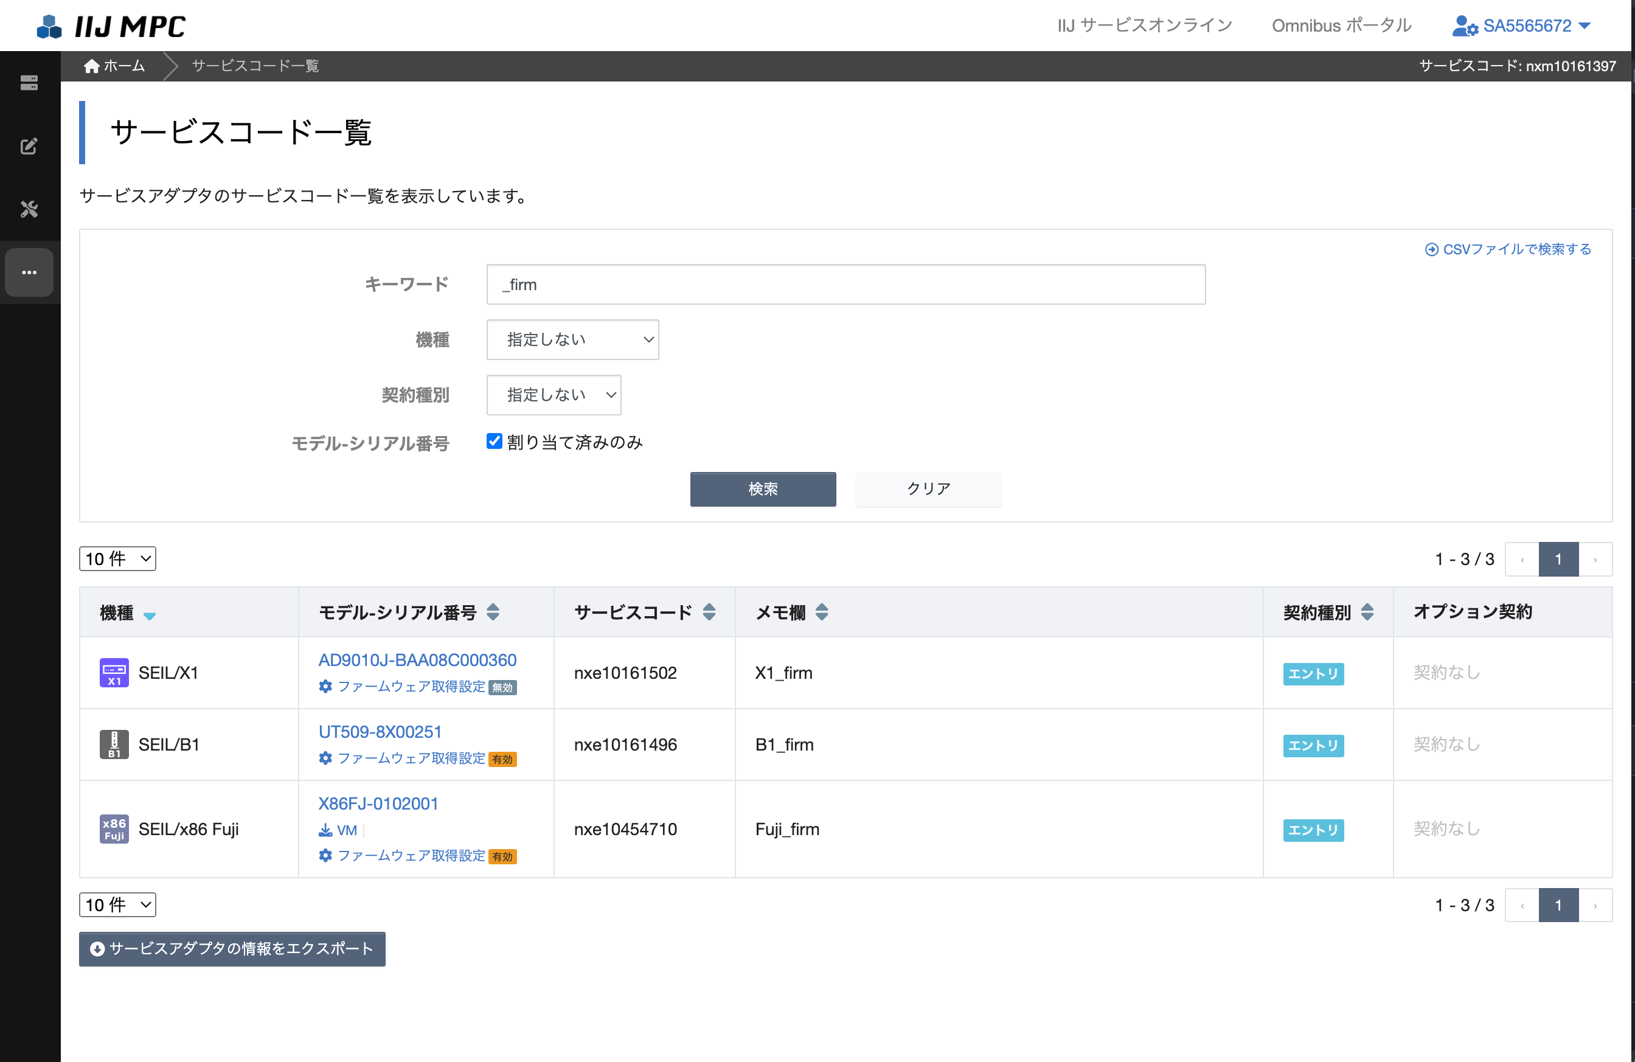This screenshot has height=1062, width=1635.
Task: Open the 機種 dropdown
Action: pyautogui.click(x=572, y=339)
